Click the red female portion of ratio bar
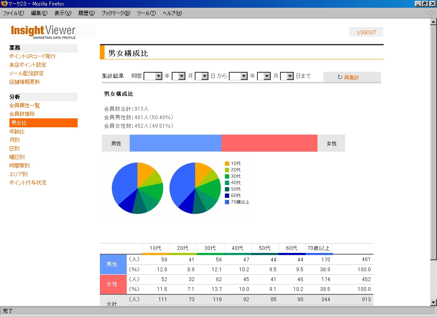437x317 pixels. [x=270, y=143]
